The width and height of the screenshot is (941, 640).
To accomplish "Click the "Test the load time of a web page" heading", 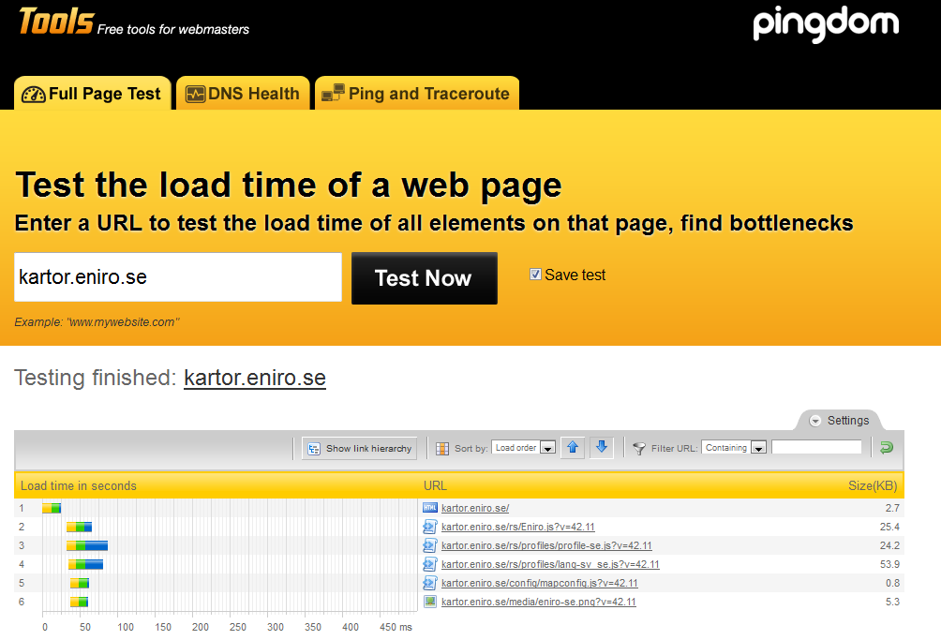I will [288, 185].
